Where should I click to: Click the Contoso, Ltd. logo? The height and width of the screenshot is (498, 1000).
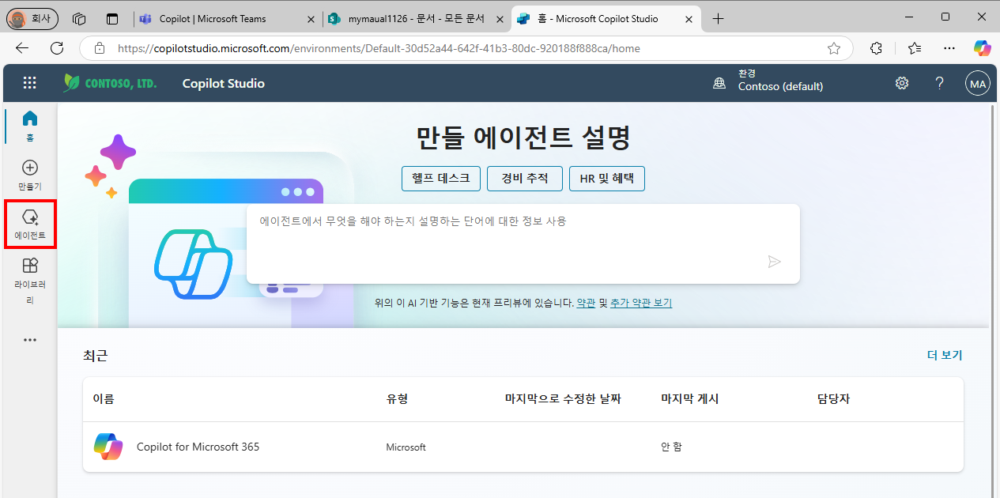pyautogui.click(x=110, y=83)
